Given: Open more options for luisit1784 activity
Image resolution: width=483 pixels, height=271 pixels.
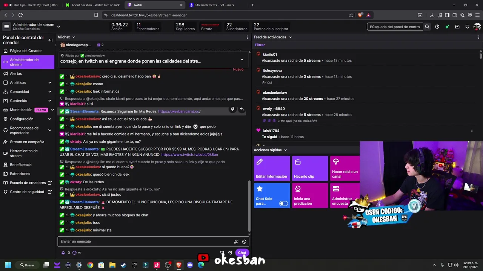Looking at the screenshot, I should [472, 131].
